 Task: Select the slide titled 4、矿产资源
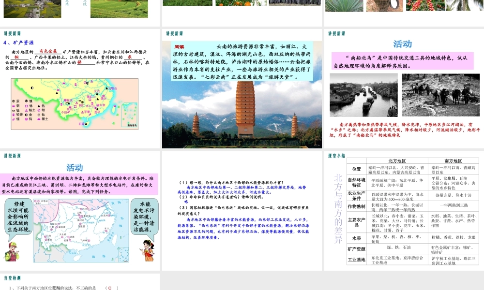(x=80, y=89)
